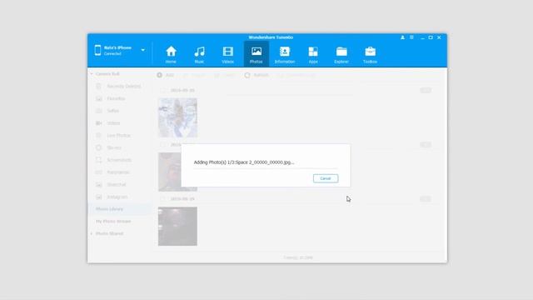The width and height of the screenshot is (533, 300).
Task: Click the item count status text at bottom
Action: (298, 257)
